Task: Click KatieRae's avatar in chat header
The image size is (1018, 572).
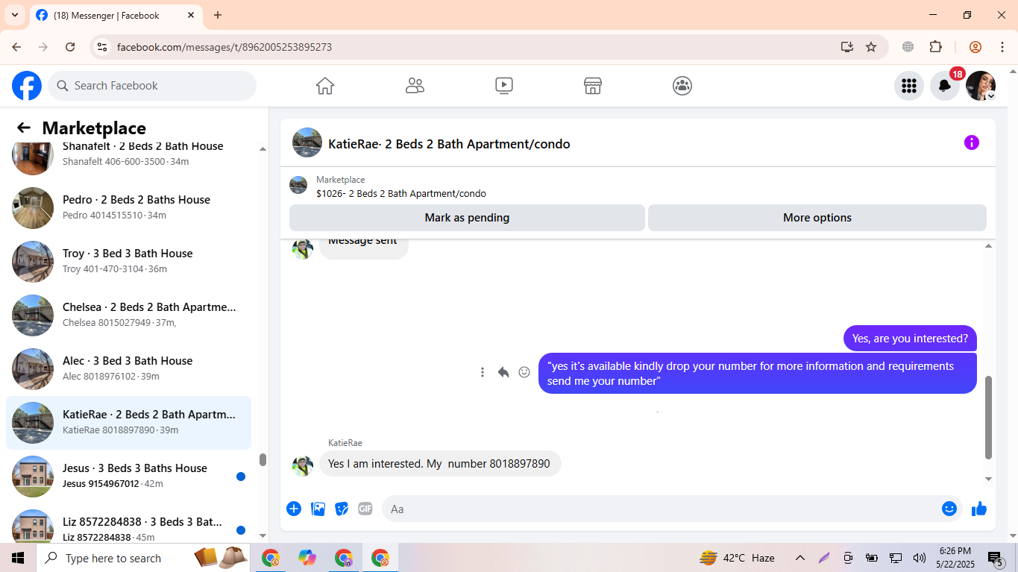Action: (x=307, y=142)
